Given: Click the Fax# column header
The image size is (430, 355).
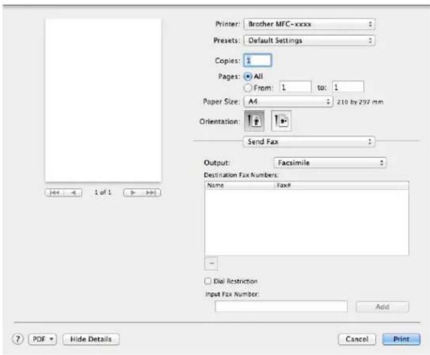Looking at the screenshot, I should coord(341,185).
